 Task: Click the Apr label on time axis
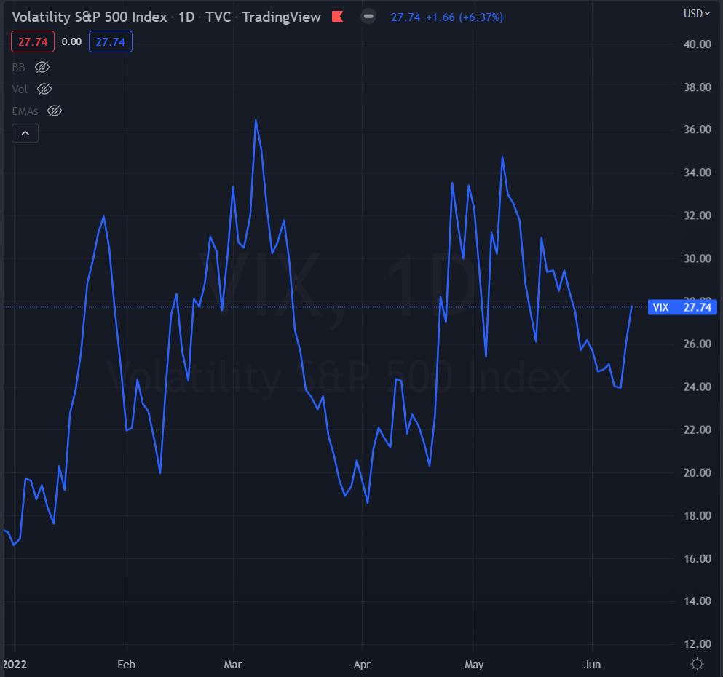(x=362, y=665)
